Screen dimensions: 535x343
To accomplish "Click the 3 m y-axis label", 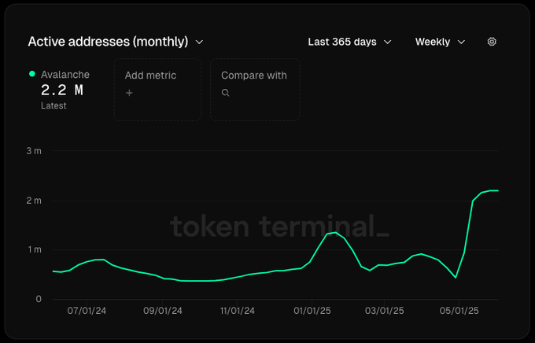I will (34, 151).
